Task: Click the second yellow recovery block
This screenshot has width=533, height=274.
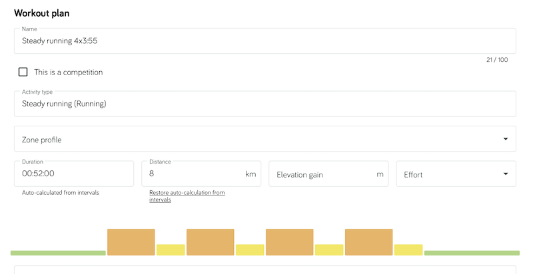Action: click(x=250, y=249)
